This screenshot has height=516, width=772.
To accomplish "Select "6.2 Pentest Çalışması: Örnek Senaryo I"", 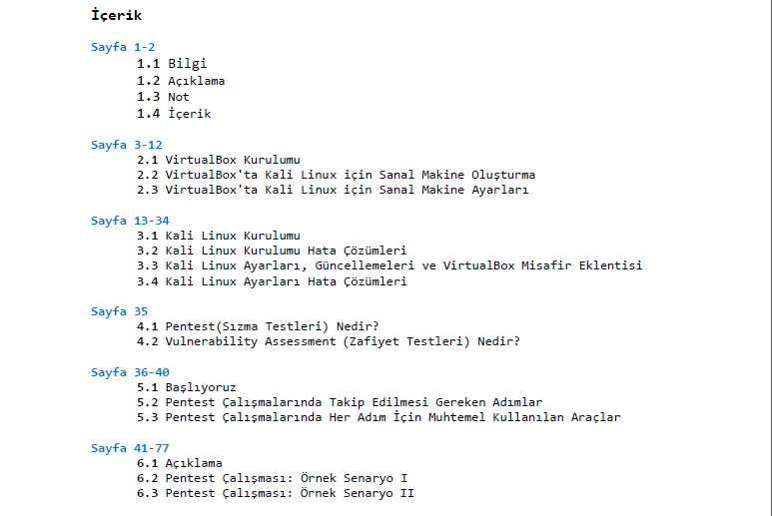I will click(273, 478).
